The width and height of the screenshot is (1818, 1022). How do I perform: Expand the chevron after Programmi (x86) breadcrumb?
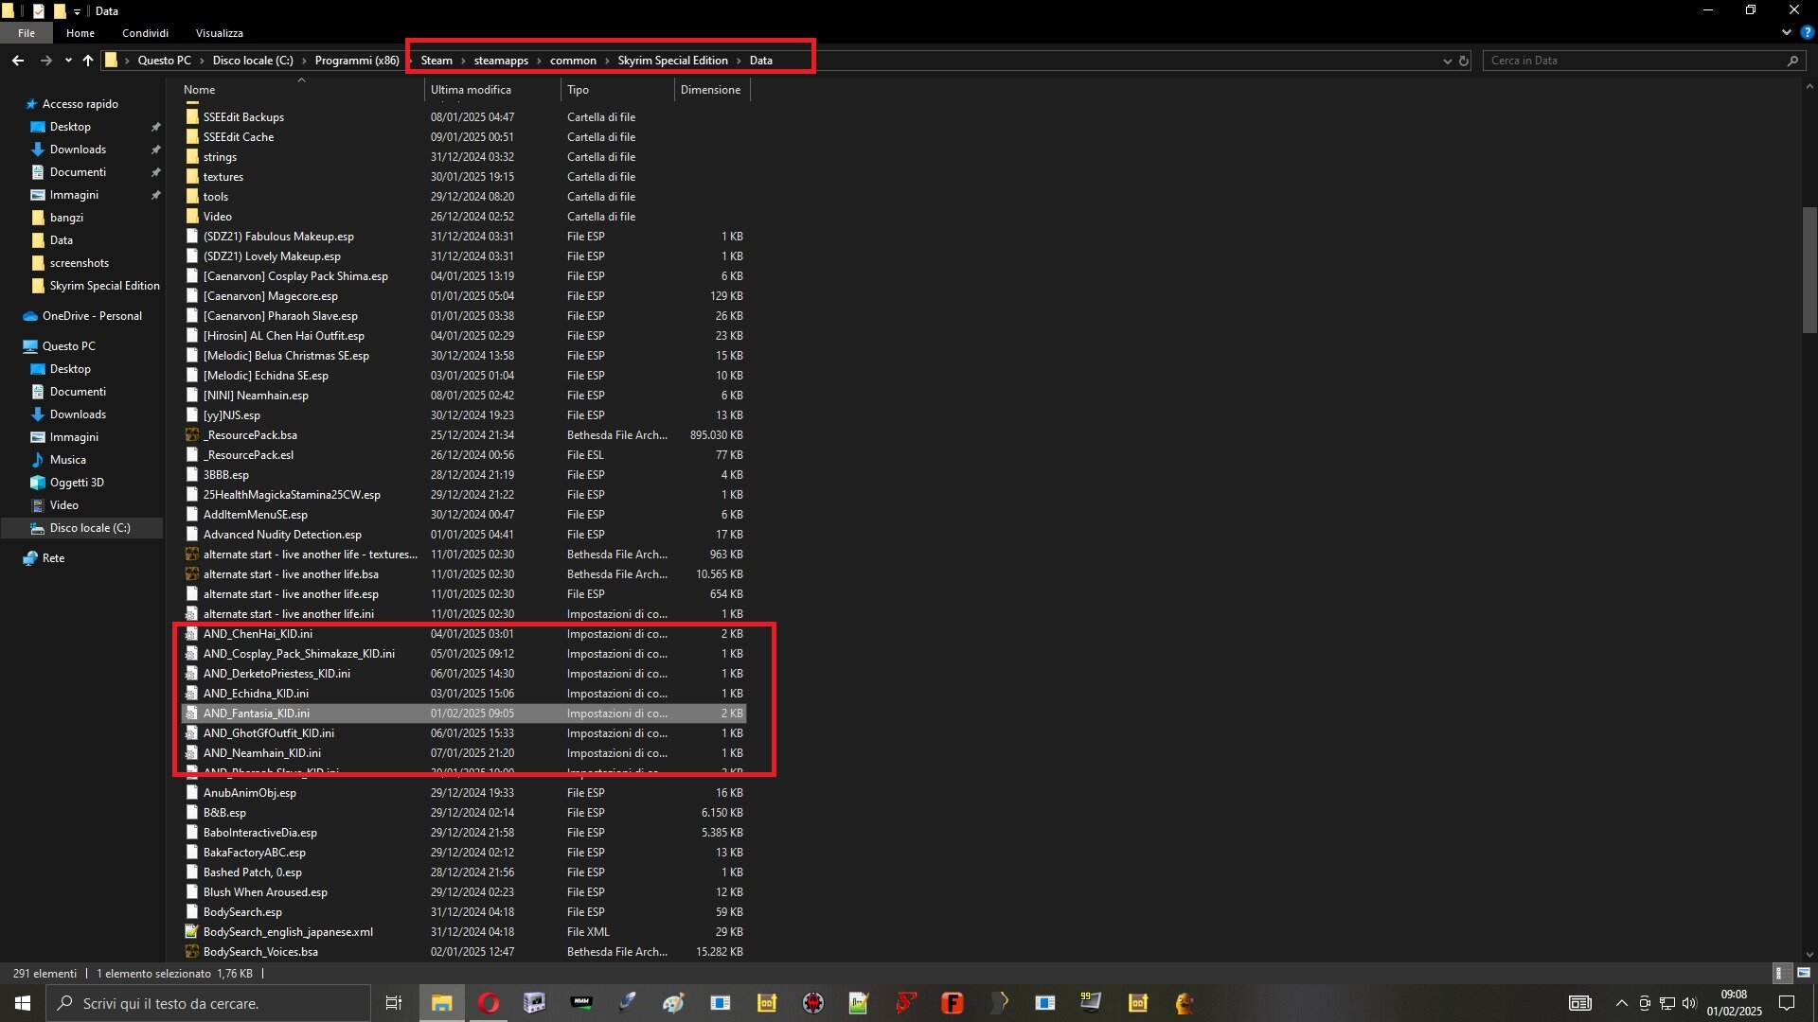410,61
